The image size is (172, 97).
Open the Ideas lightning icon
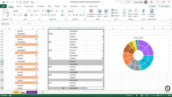coord(143,12)
